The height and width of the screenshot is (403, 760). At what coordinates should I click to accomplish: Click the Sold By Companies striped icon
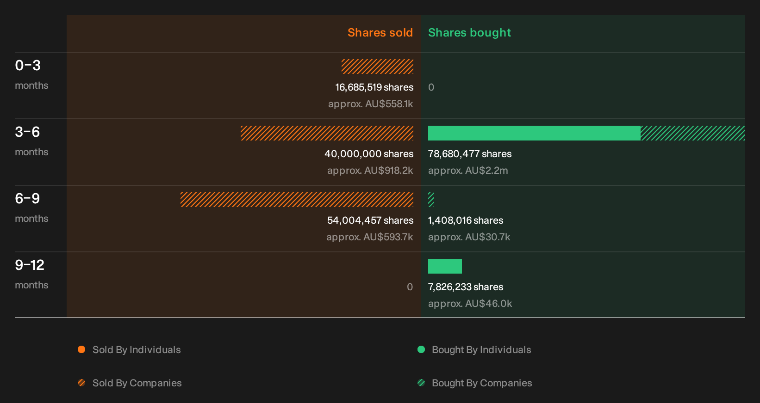pyautogui.click(x=81, y=383)
